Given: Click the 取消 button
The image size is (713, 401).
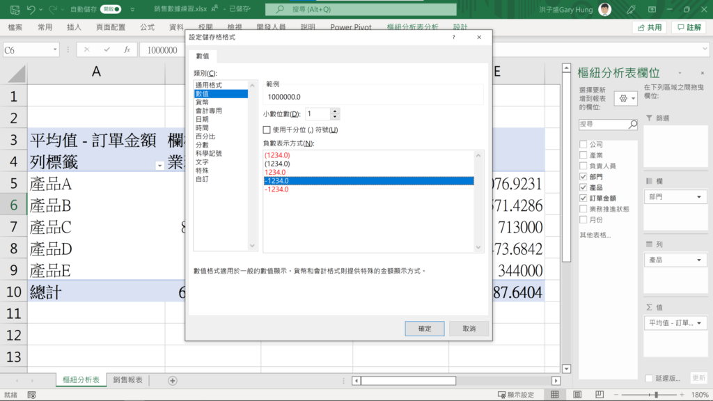Looking at the screenshot, I should pos(469,329).
